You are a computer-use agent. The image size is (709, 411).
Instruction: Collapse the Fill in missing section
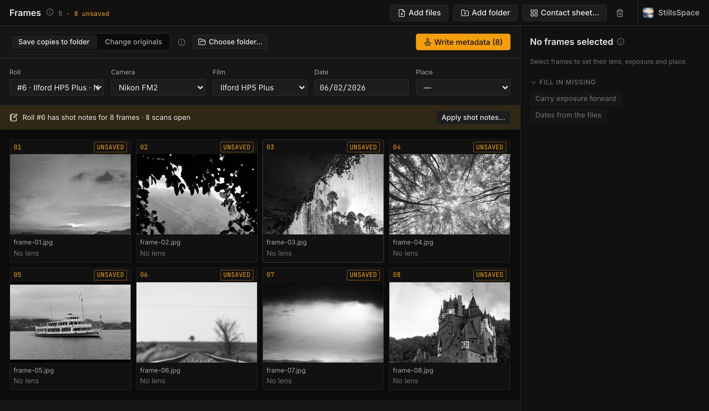pyautogui.click(x=563, y=82)
